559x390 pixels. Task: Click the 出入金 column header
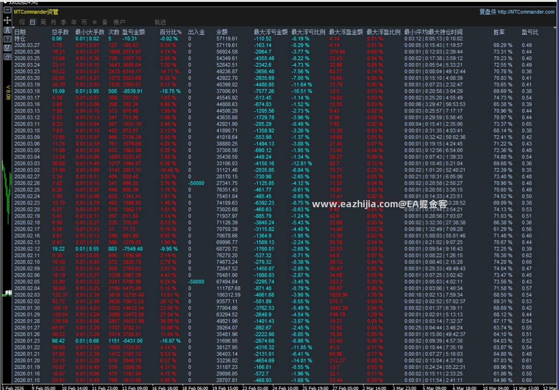click(x=196, y=32)
